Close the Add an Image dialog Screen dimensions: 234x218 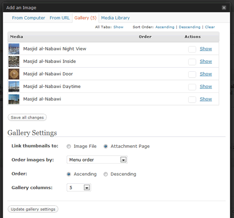[224, 8]
